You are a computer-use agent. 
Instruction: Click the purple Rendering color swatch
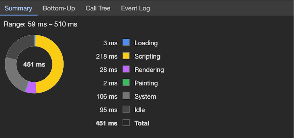tap(126, 69)
